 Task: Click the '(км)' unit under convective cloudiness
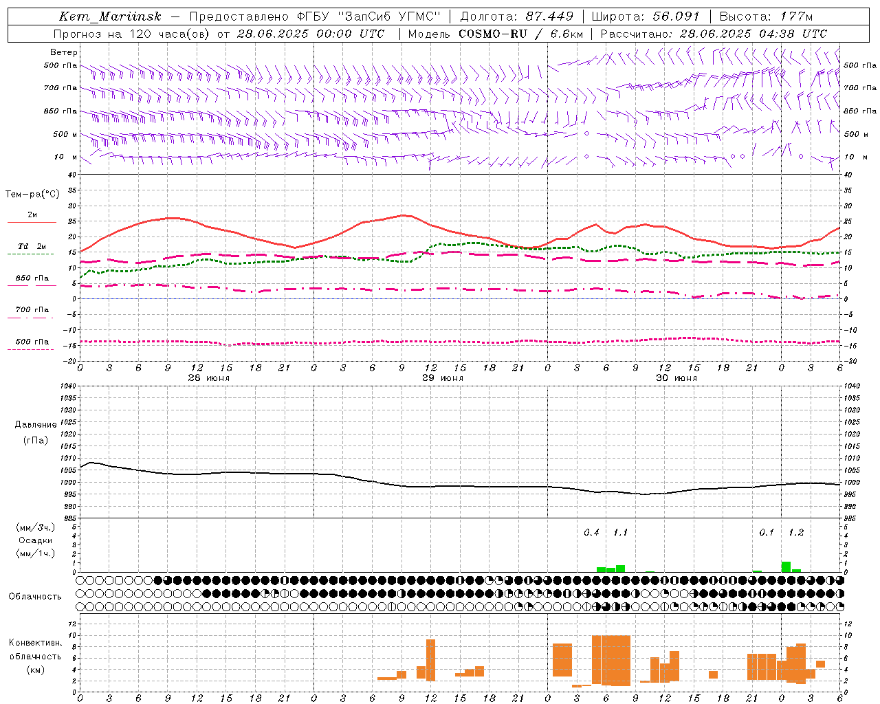click(36, 670)
